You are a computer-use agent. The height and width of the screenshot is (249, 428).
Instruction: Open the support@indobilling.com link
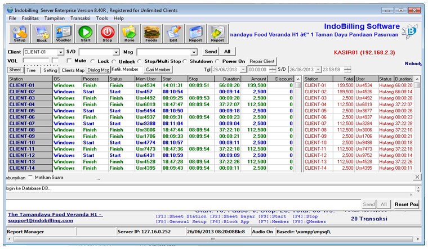click(41, 220)
